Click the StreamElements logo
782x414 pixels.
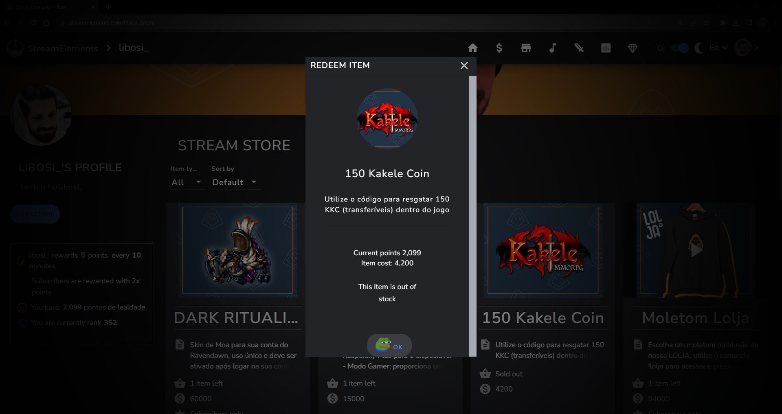click(x=53, y=48)
